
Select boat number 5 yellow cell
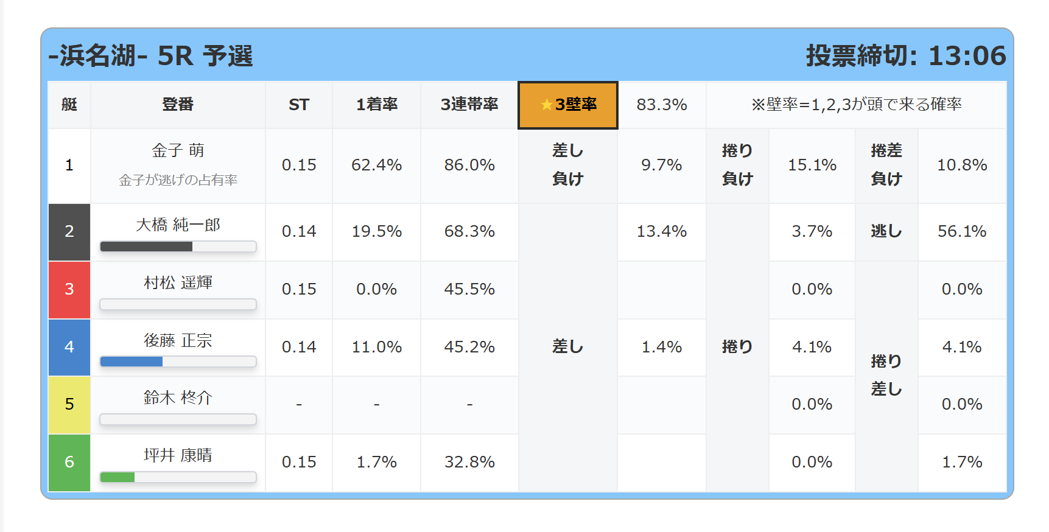pos(69,405)
